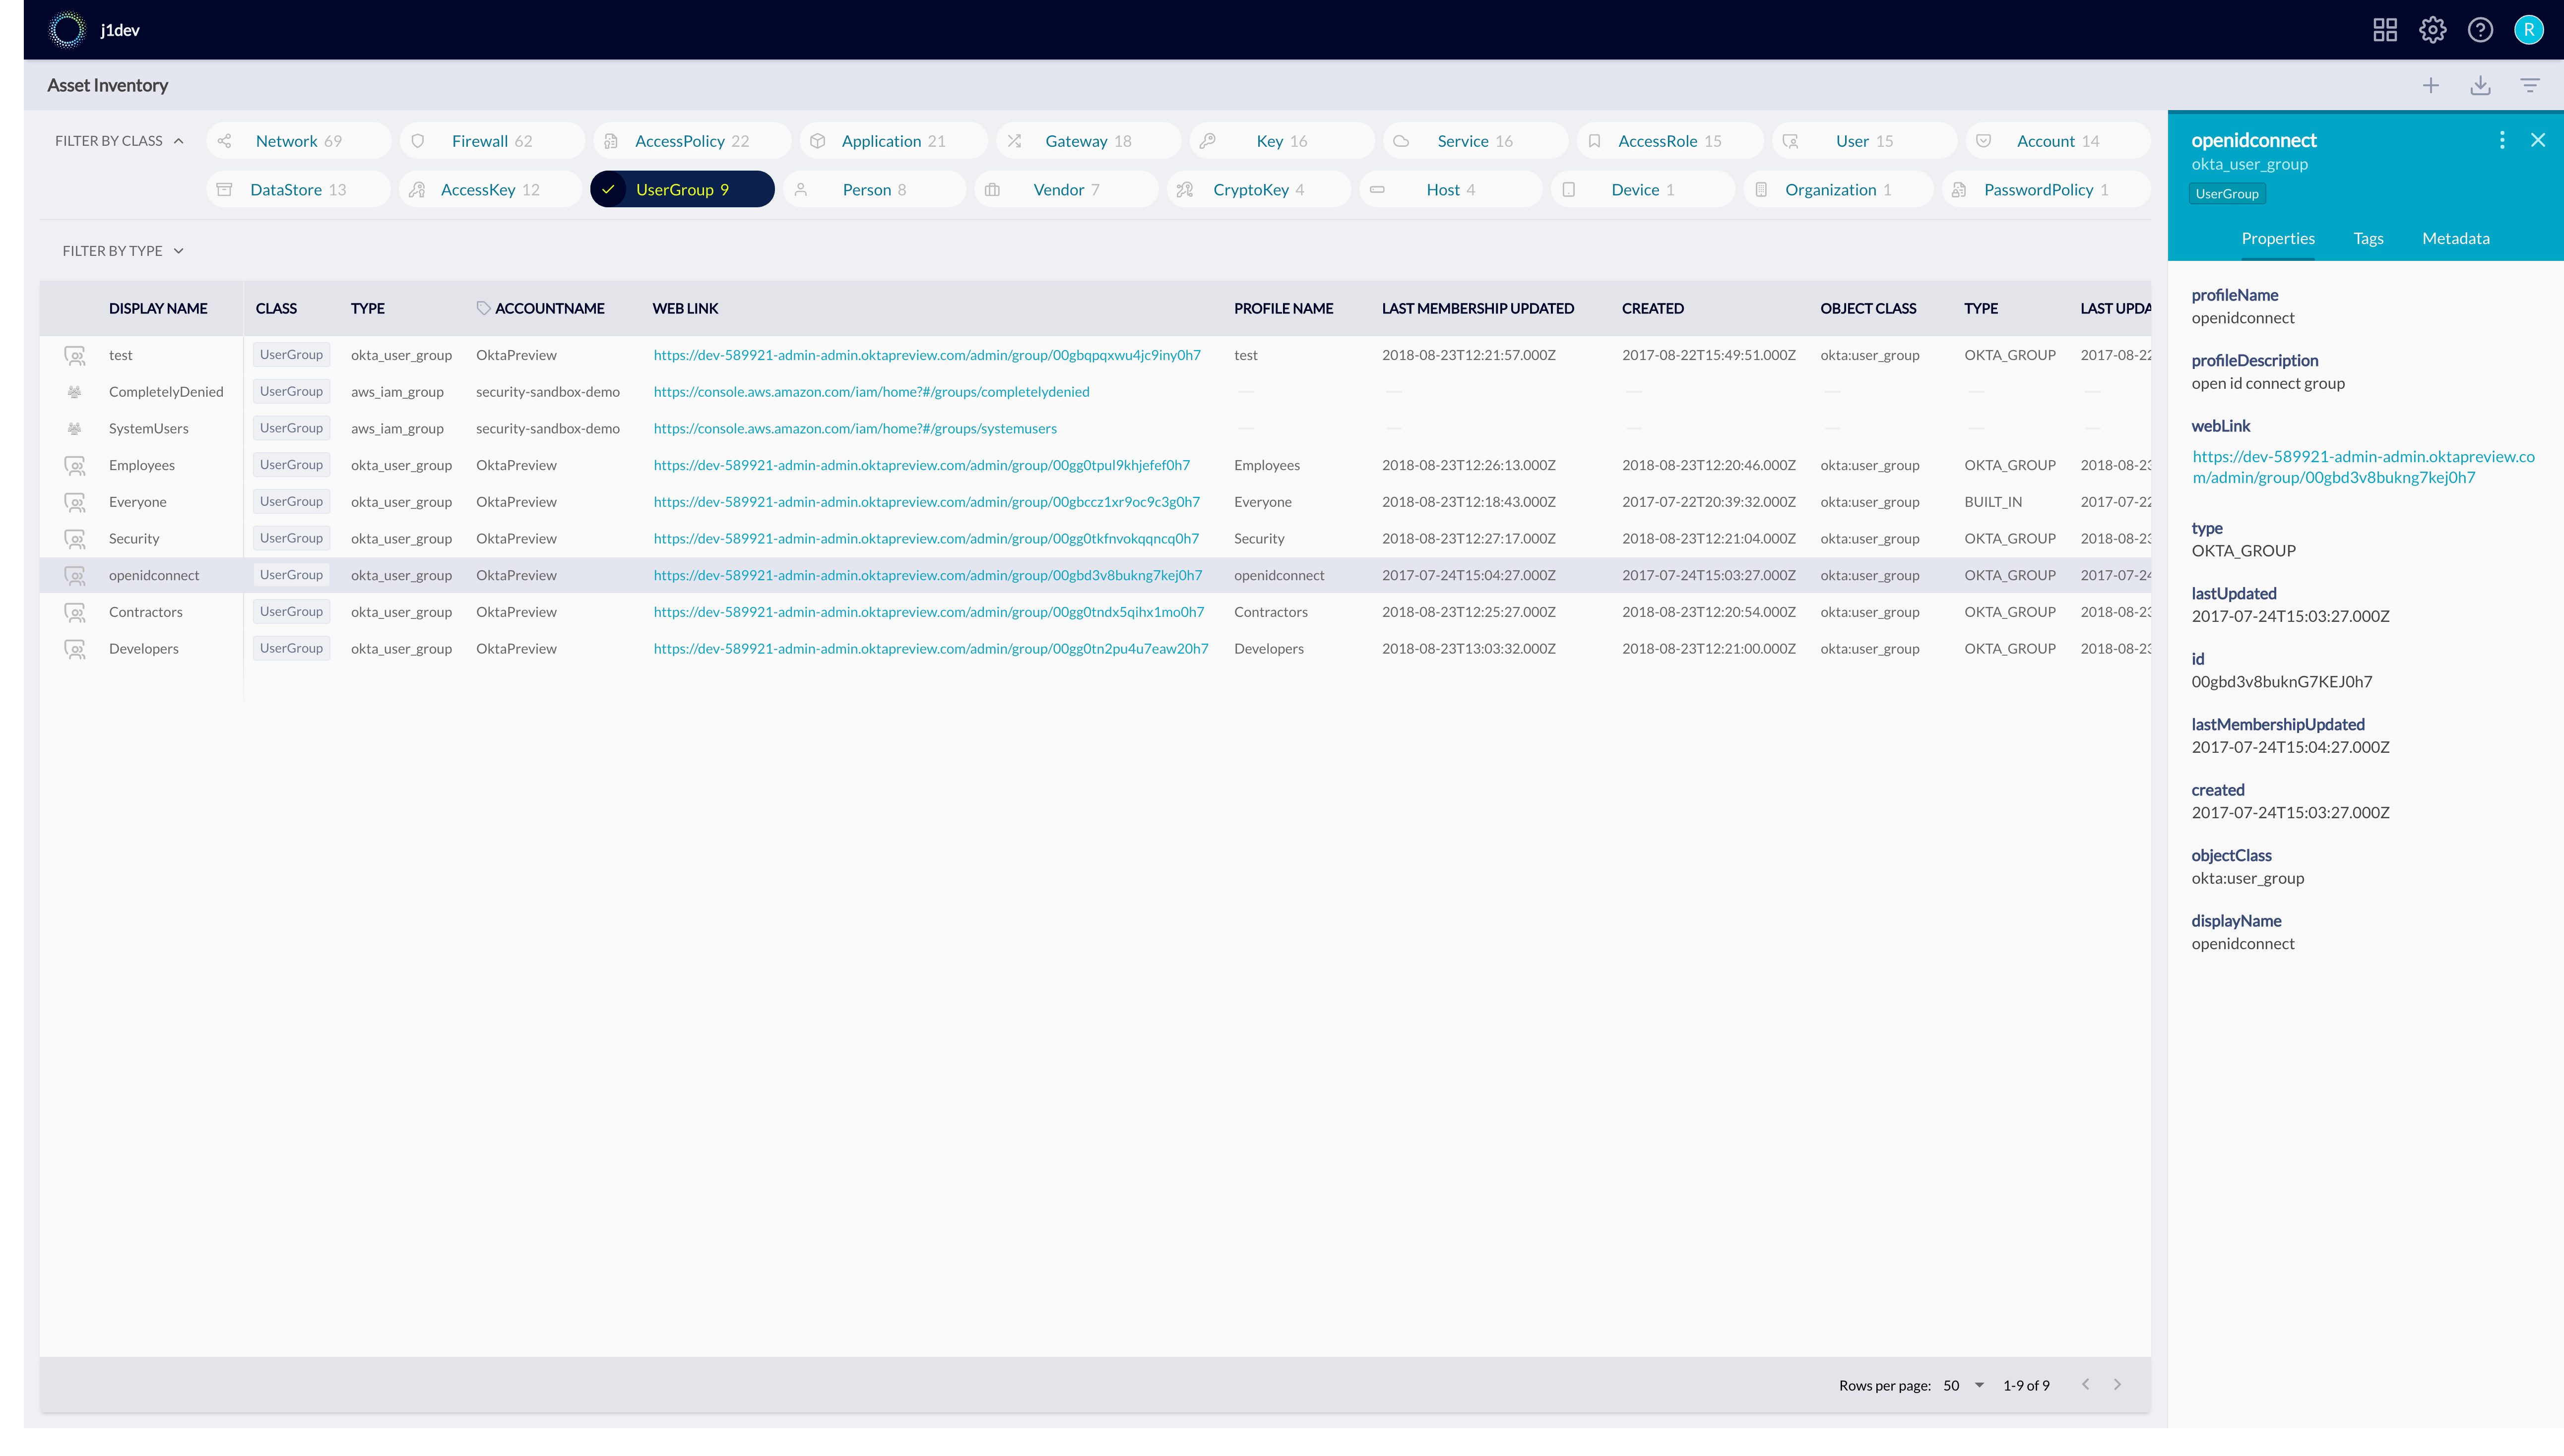Click the entity icon beside Employees row
Image resolution: width=2564 pixels, height=1456 pixels.
[75, 465]
